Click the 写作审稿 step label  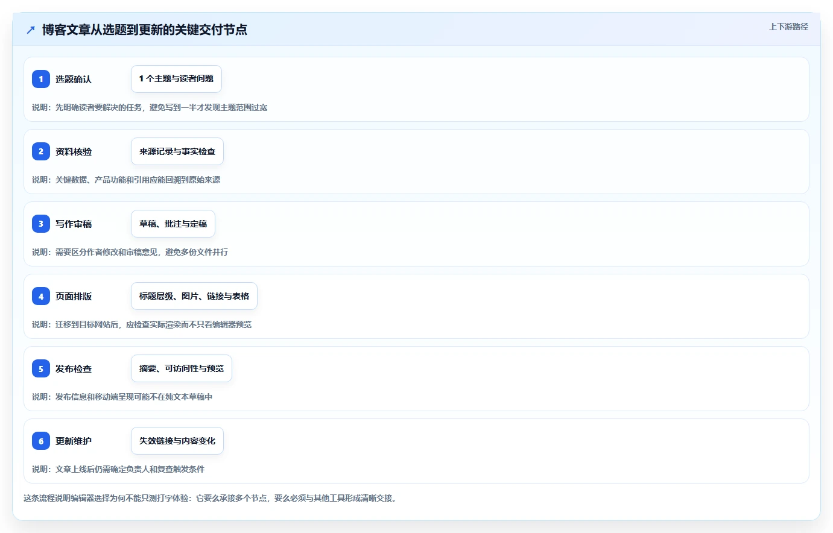pyautogui.click(x=74, y=224)
